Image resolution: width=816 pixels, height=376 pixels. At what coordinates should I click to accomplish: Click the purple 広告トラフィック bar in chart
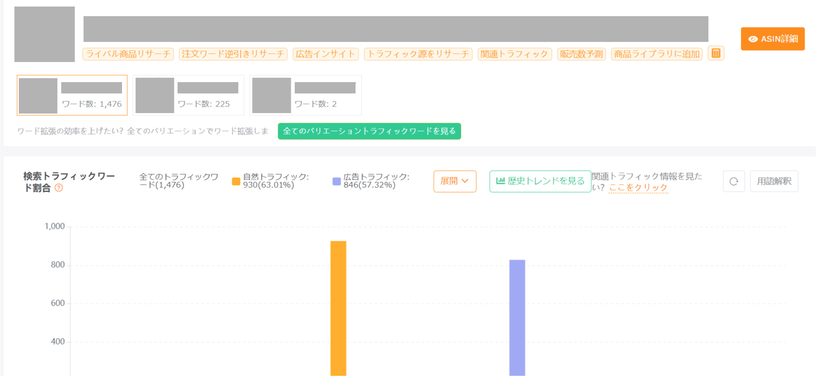517,317
